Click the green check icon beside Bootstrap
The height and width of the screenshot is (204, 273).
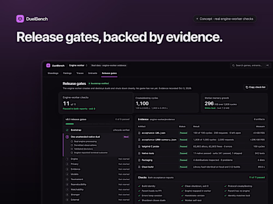67,130
